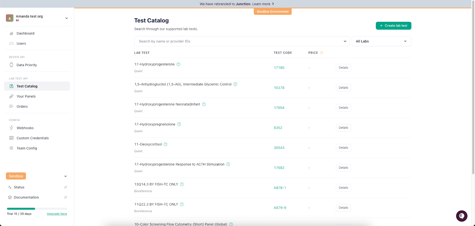Screen dimensions: 475x226
Task: Click Details for 17-Hydroxypregnenolone
Action: pos(343,128)
